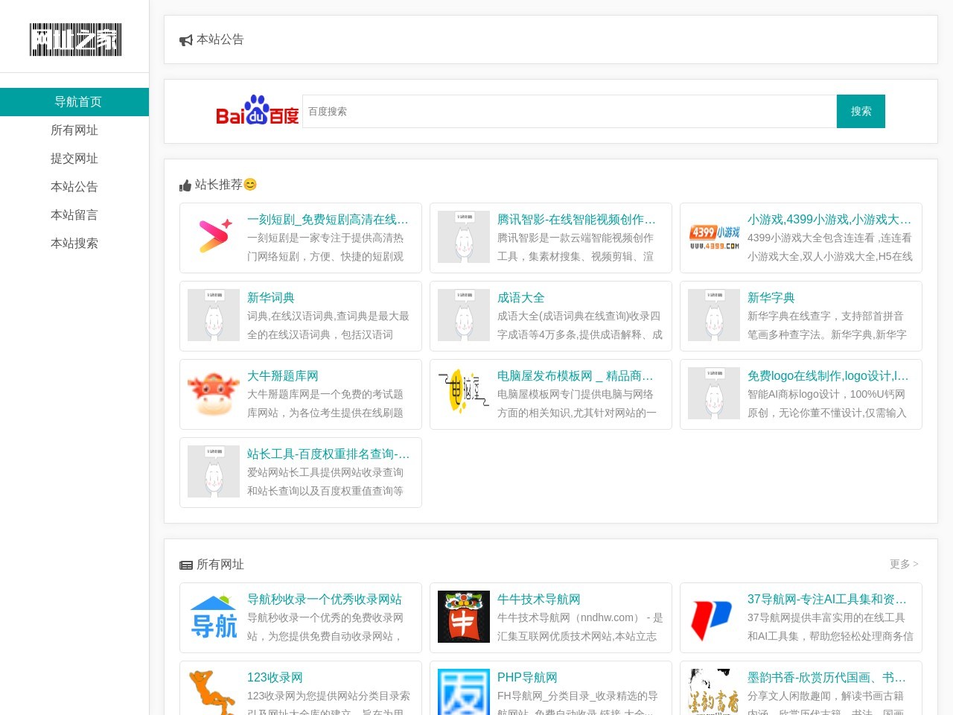Click the 大牛掰题库网 cow mascot icon
Image resolution: width=953 pixels, height=715 pixels.
(x=214, y=393)
